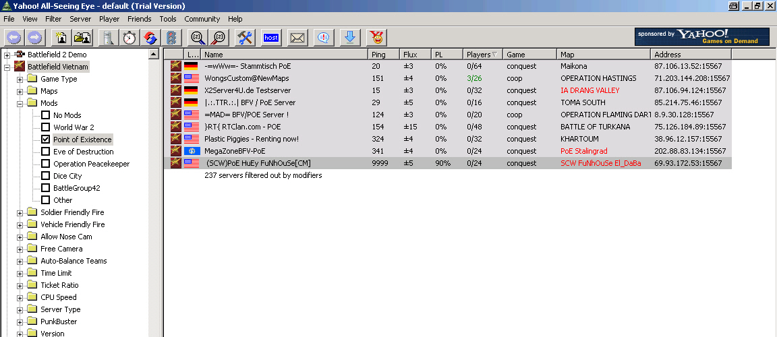Sort by the Players column header
The image size is (777, 337).
click(483, 55)
